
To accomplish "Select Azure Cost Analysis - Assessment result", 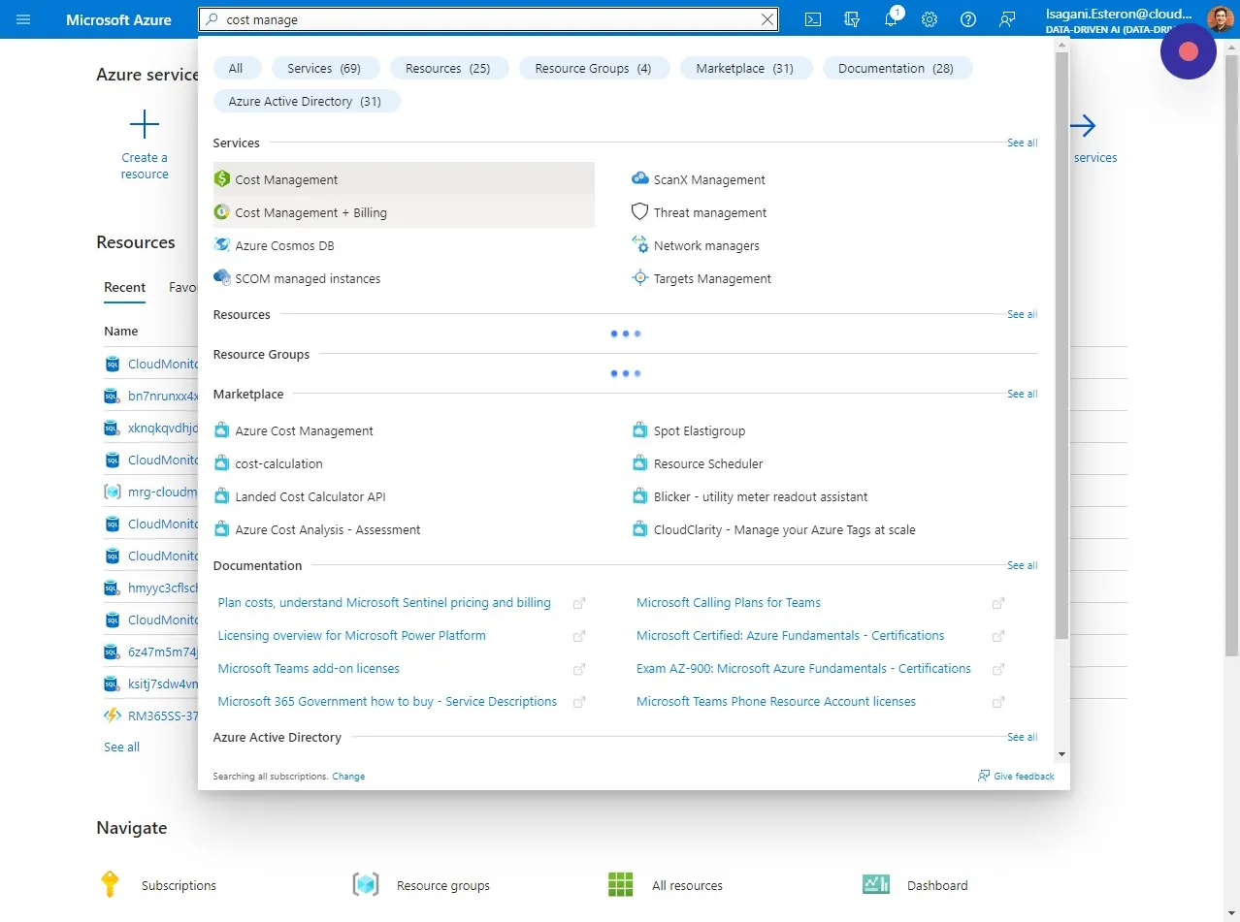I will pos(328,529).
